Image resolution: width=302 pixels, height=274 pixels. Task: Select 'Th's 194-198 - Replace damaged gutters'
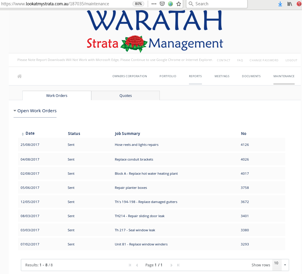[146, 202]
